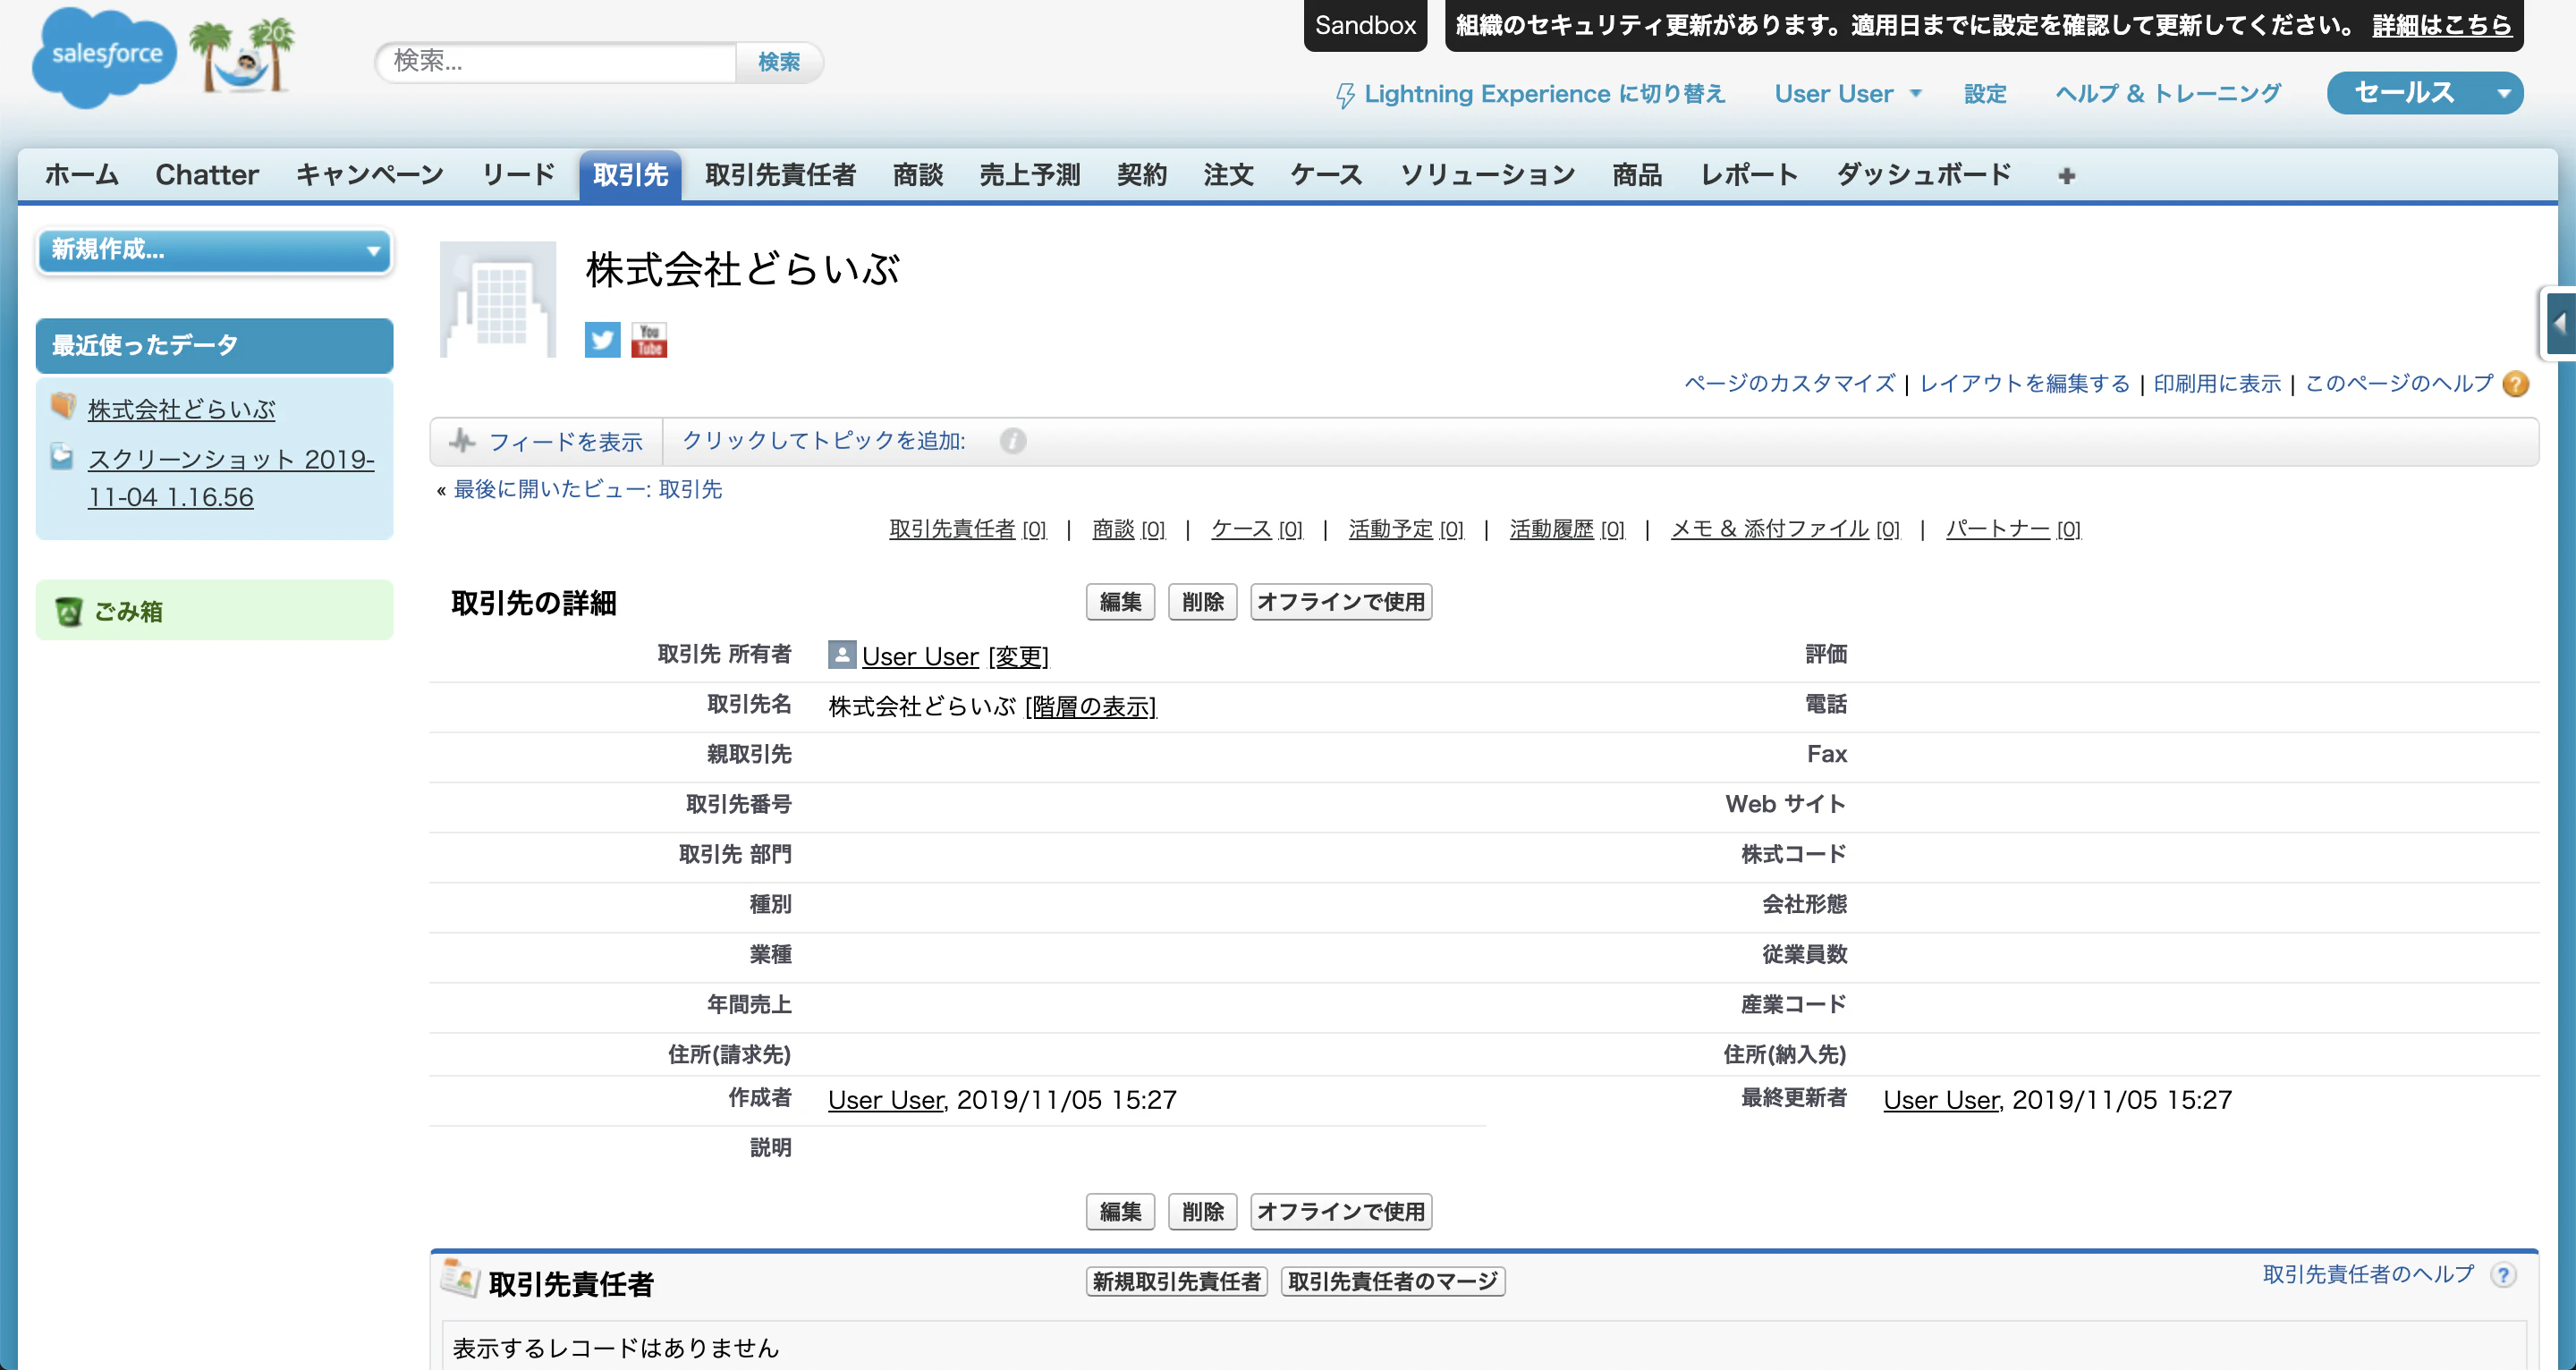This screenshot has width=2576, height=1370.
Task: Switch to the ホーム tab
Action: 82,175
